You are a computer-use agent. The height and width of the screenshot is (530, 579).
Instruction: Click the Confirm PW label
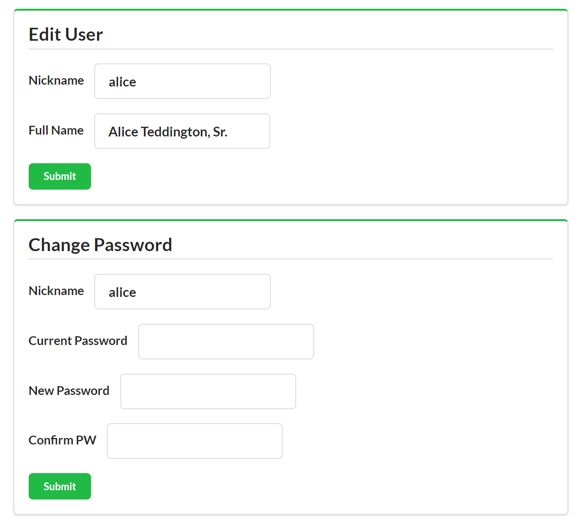pos(62,440)
